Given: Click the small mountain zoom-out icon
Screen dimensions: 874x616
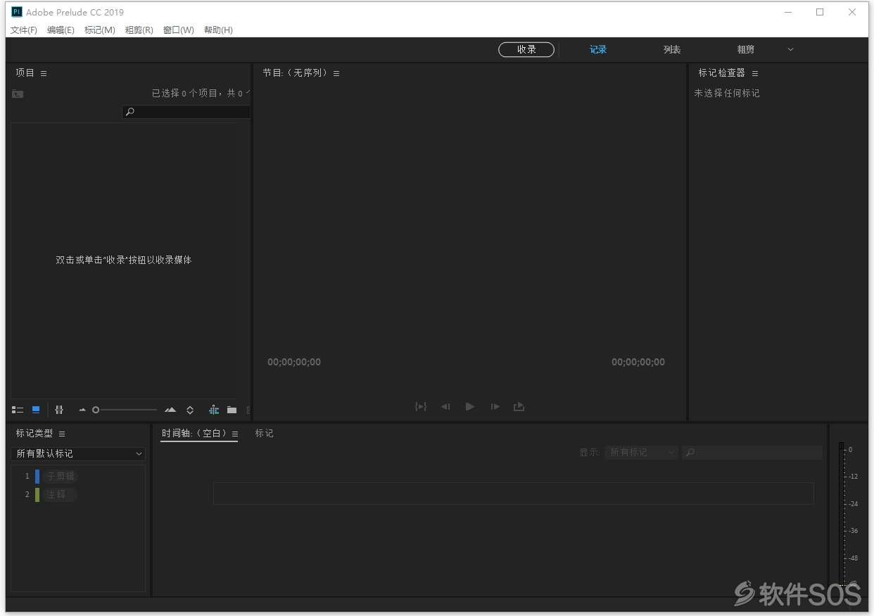Looking at the screenshot, I should coord(82,410).
